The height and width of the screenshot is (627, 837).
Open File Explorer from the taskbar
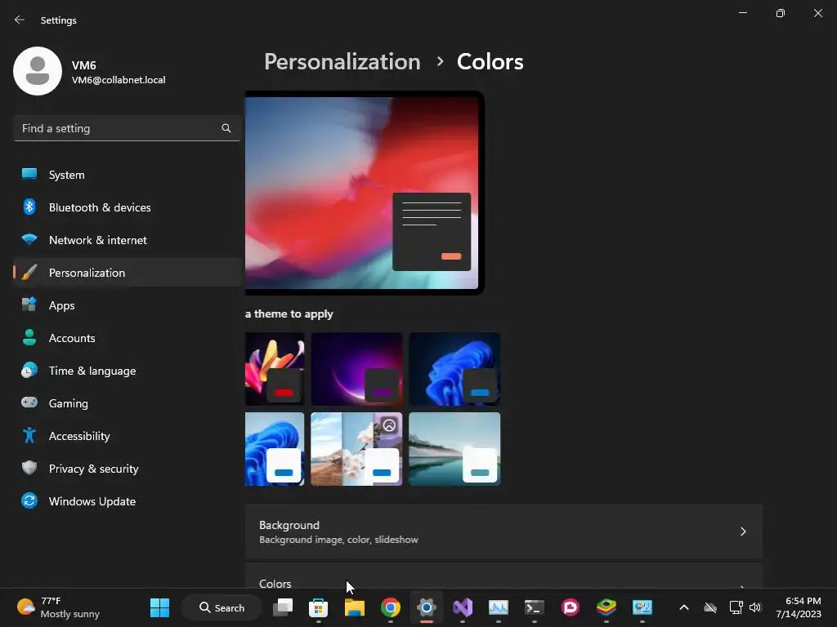click(355, 607)
